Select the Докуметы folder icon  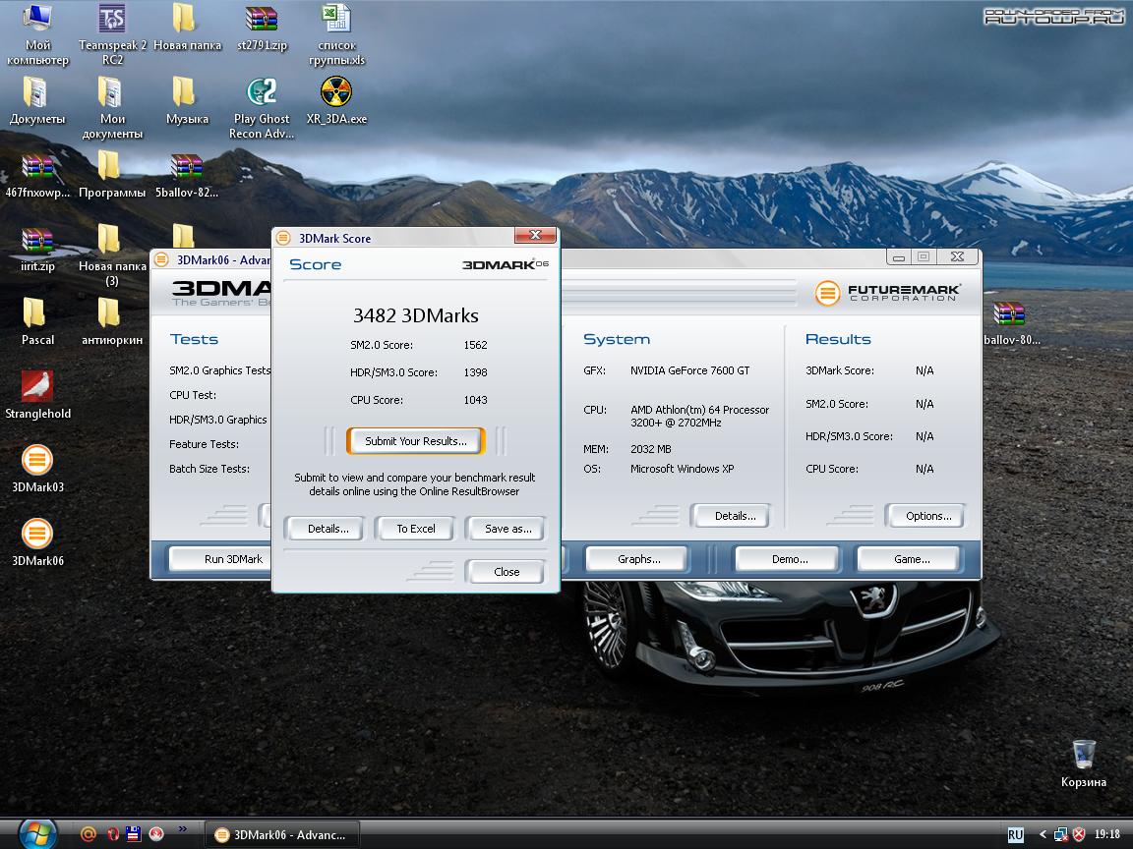point(37,101)
